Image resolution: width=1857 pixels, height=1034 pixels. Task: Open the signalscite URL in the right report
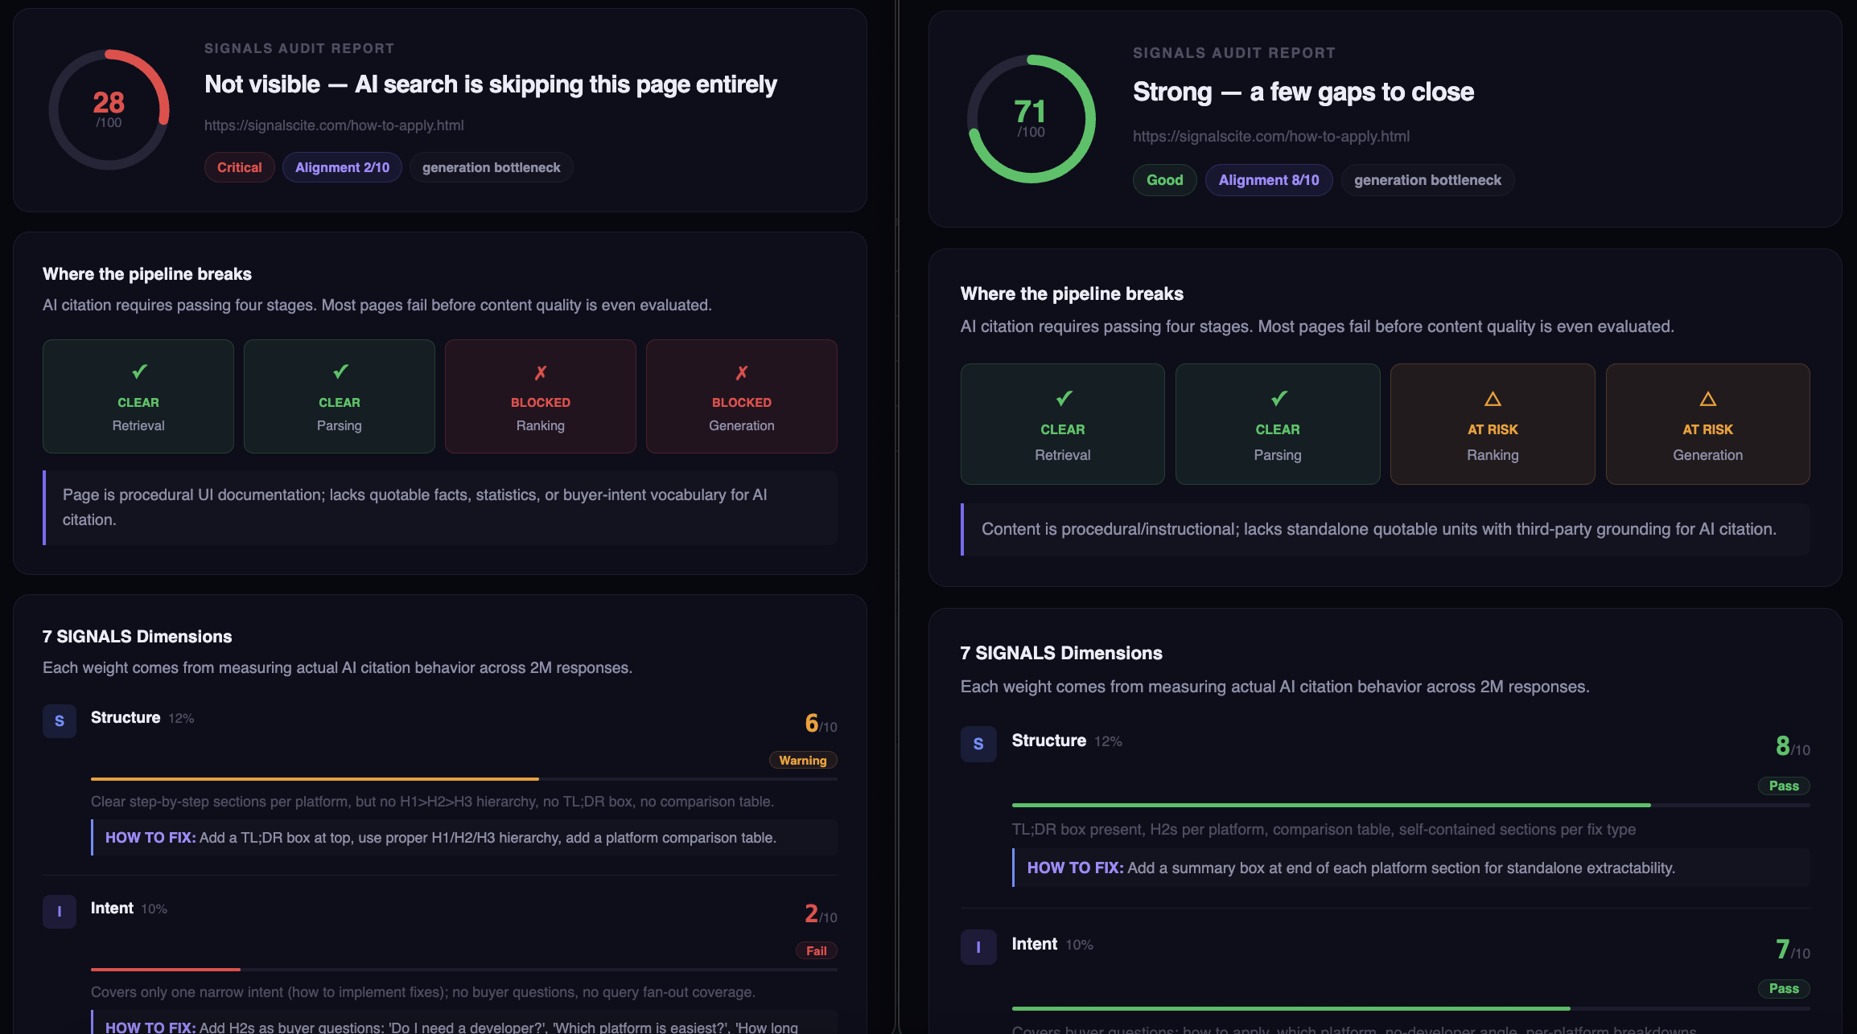click(1271, 137)
